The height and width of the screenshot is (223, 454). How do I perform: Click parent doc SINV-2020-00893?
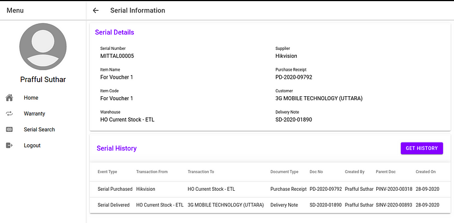pyautogui.click(x=394, y=205)
